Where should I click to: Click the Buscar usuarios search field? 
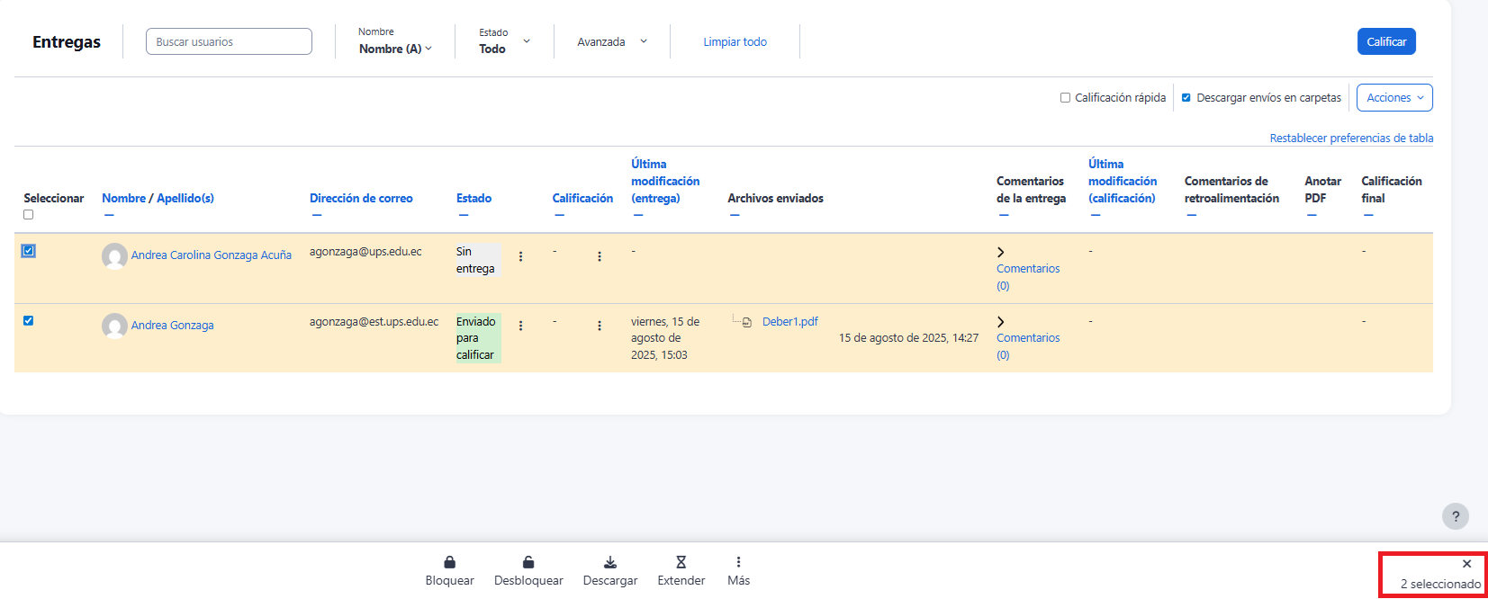(x=229, y=42)
